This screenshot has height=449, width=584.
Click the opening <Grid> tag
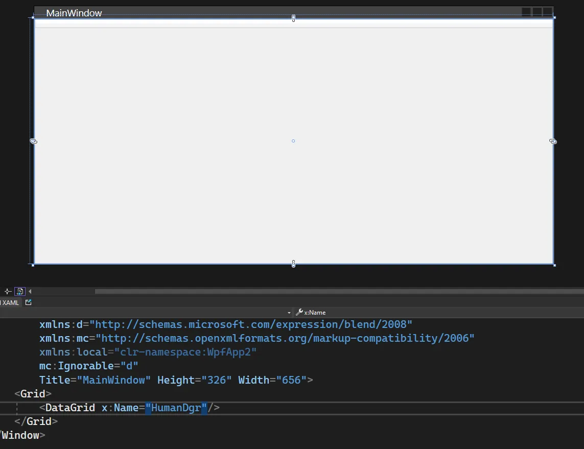[33, 394]
